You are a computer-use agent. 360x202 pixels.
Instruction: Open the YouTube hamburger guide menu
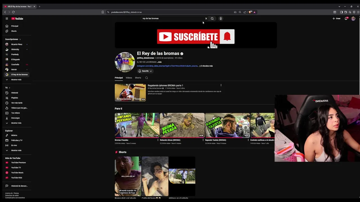pyautogui.click(x=7, y=19)
